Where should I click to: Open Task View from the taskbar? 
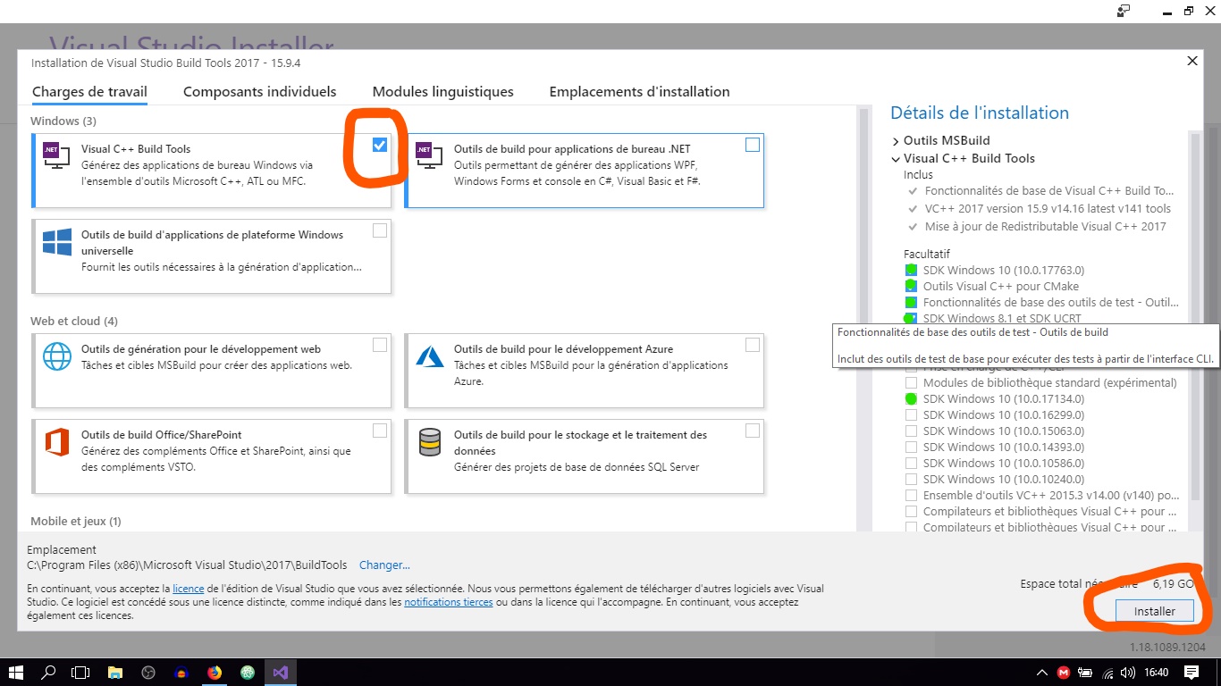(x=80, y=672)
